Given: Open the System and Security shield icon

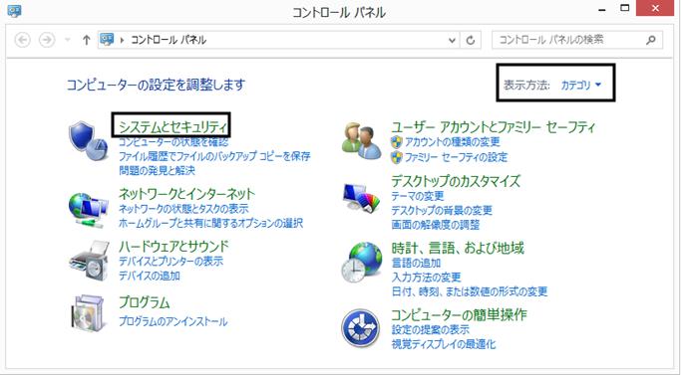Looking at the screenshot, I should [88, 141].
